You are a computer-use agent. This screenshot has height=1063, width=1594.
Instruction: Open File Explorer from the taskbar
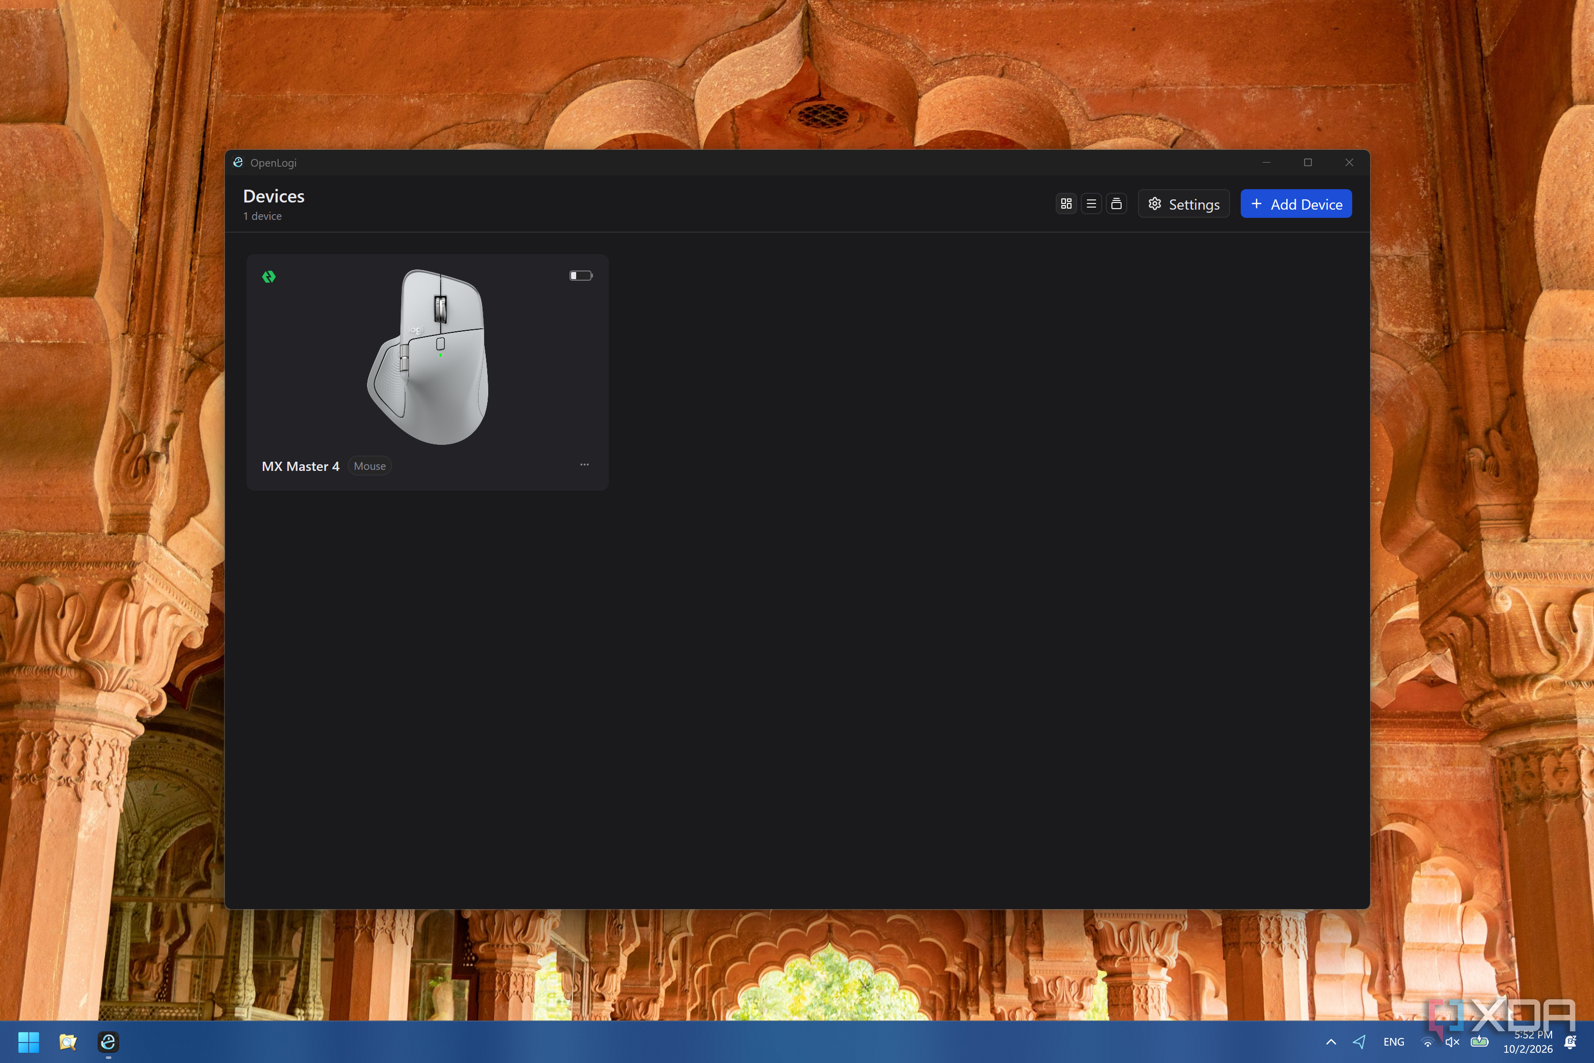click(68, 1042)
